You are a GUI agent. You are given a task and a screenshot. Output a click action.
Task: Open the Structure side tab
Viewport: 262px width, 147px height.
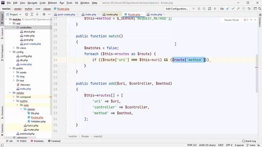pyautogui.click(x=2, y=112)
